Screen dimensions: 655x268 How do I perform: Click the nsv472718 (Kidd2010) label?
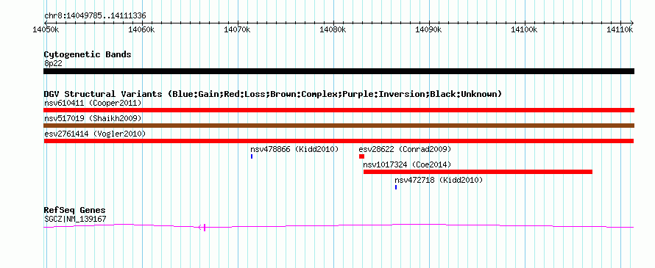(439, 180)
